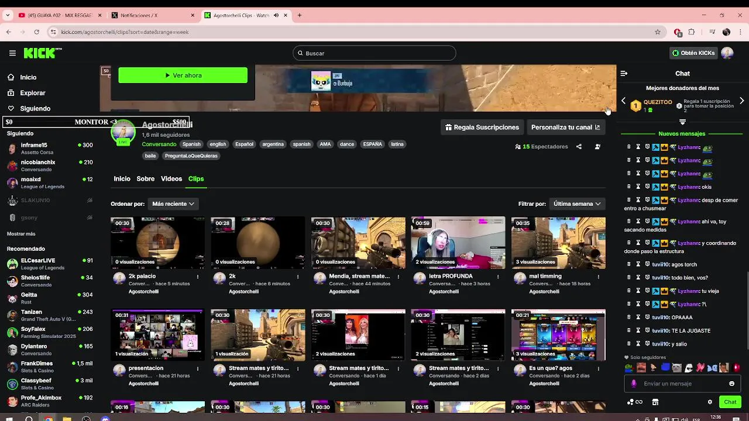Click the purple microphone icon in chat
Viewport: 749px width, 421px height.
634,384
